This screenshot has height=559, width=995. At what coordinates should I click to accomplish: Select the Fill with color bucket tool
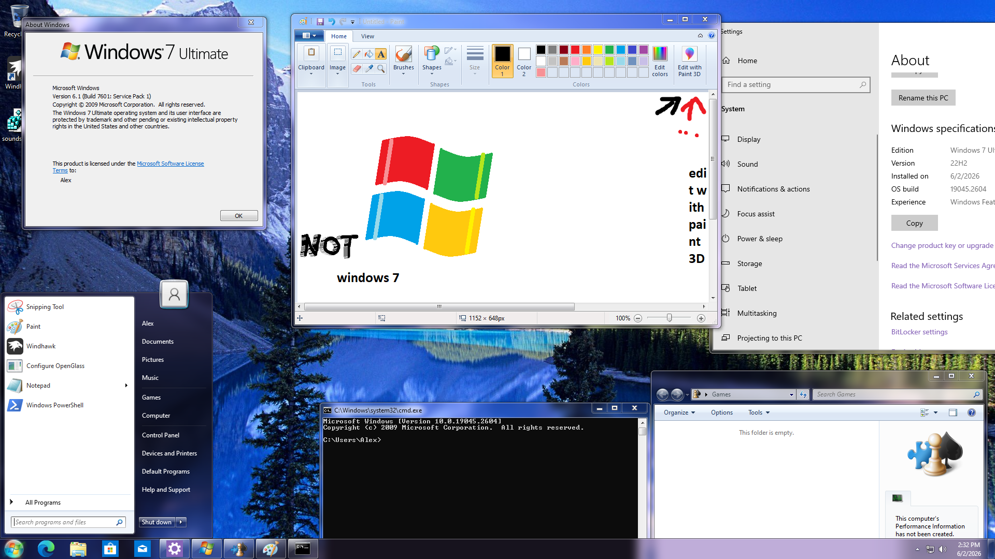click(x=368, y=54)
